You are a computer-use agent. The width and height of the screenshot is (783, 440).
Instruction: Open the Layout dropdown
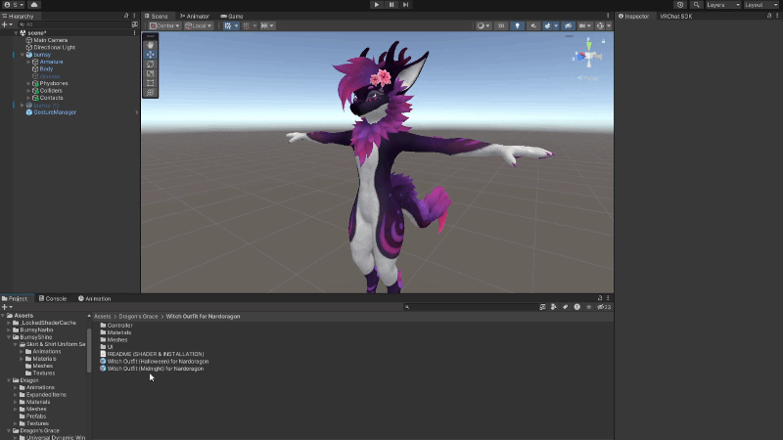761,5
